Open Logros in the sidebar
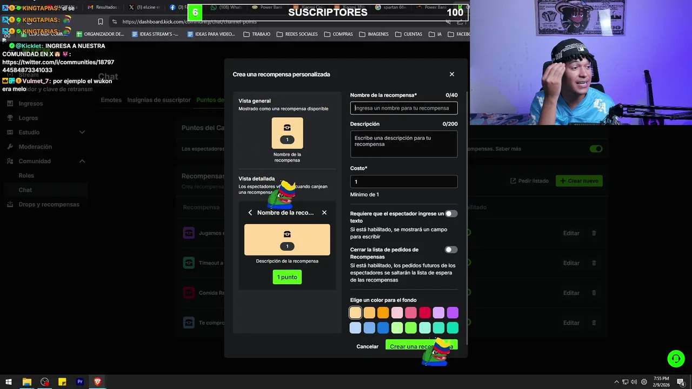Screen dimensions: 692x389 coord(28,118)
